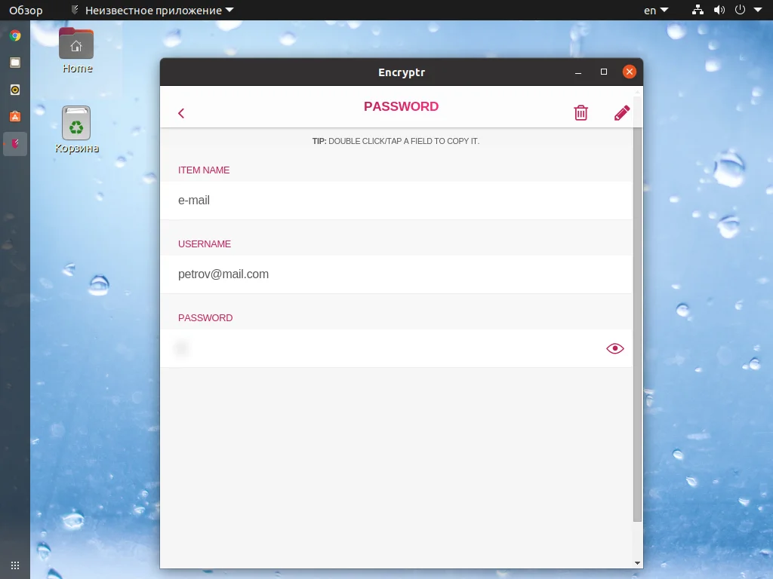Select the petrov@mail.com username field
773x579 pixels.
coord(396,274)
